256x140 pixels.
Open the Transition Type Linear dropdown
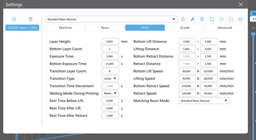pyautogui.click(x=110, y=79)
